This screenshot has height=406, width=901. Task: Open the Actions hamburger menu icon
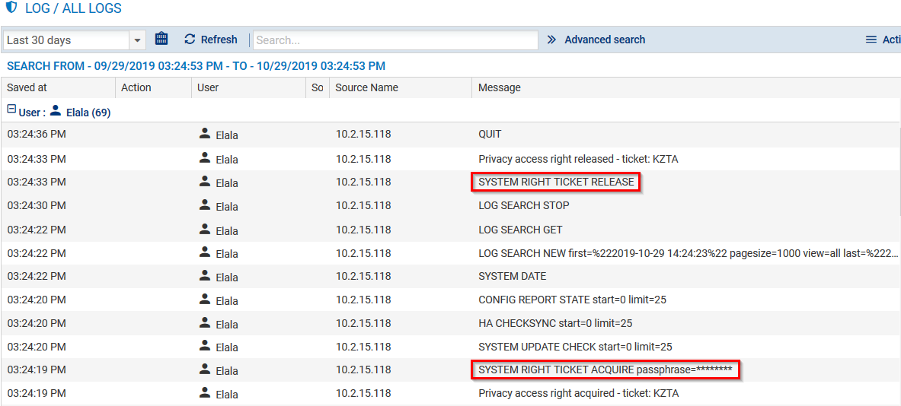click(x=871, y=40)
